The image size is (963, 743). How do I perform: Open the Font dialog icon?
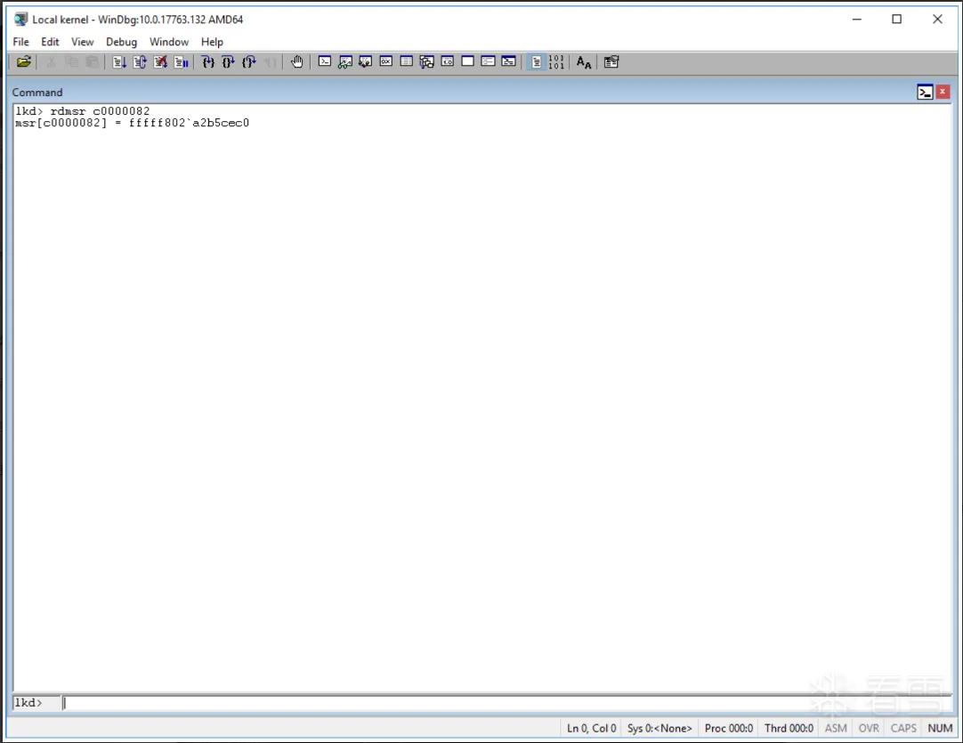(584, 62)
